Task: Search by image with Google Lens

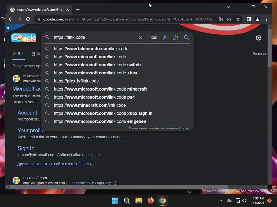Action: point(175,37)
